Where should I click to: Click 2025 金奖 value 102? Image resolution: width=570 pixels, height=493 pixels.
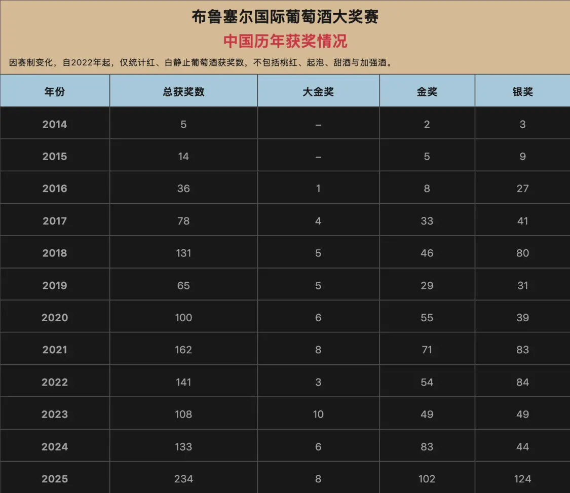(x=427, y=479)
